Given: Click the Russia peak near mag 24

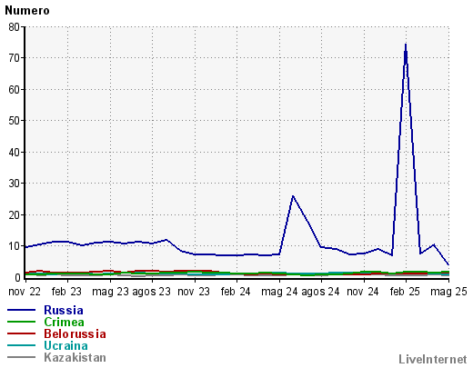Looking at the screenshot, I should [x=293, y=196].
